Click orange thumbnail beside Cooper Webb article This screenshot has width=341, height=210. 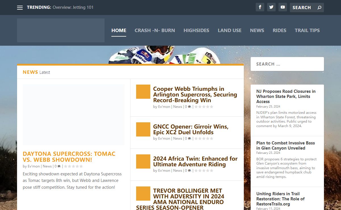(143, 92)
